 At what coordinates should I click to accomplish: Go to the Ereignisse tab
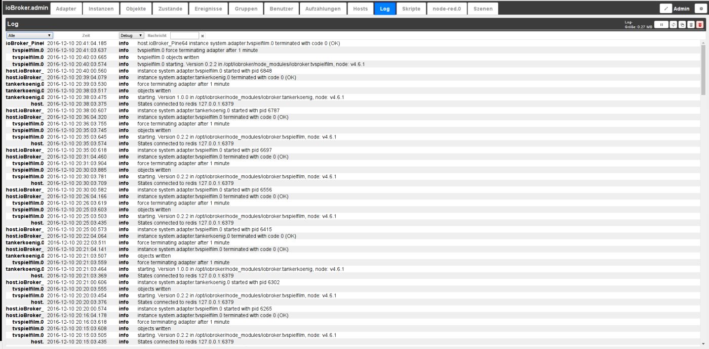click(x=208, y=9)
